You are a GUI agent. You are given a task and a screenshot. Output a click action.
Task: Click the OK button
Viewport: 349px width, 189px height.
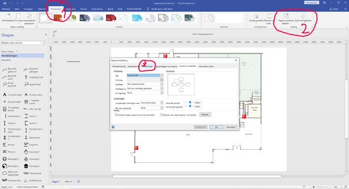[217, 127]
